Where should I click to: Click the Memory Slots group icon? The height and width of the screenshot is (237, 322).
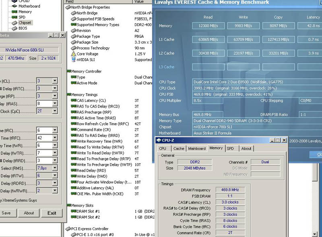tap(69, 205)
